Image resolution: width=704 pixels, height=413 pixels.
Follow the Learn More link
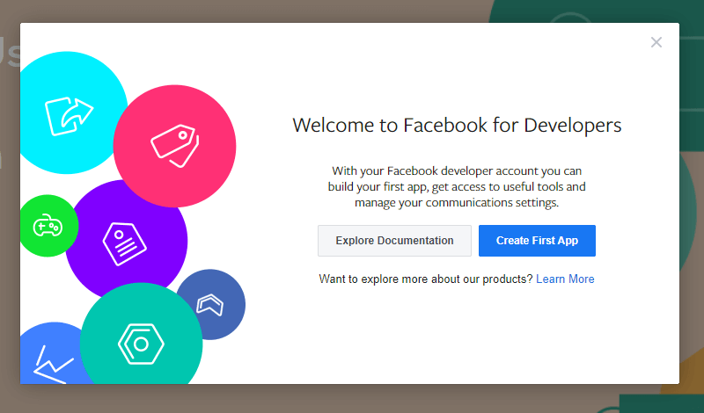565,279
